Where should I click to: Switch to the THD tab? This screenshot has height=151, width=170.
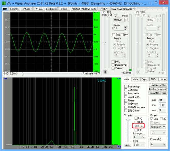pyautogui.click(x=153, y=79)
